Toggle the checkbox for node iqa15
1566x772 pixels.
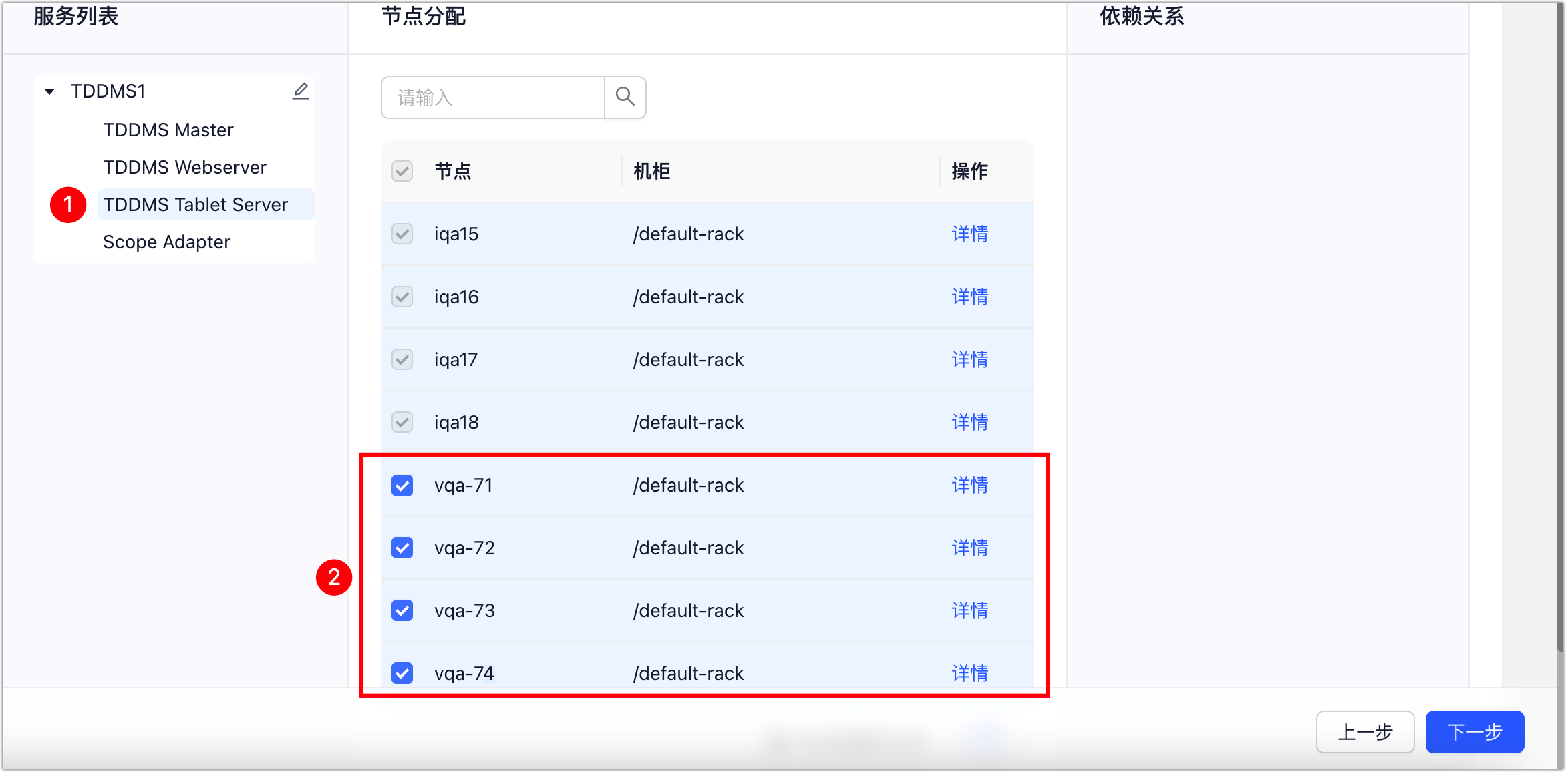coord(402,234)
